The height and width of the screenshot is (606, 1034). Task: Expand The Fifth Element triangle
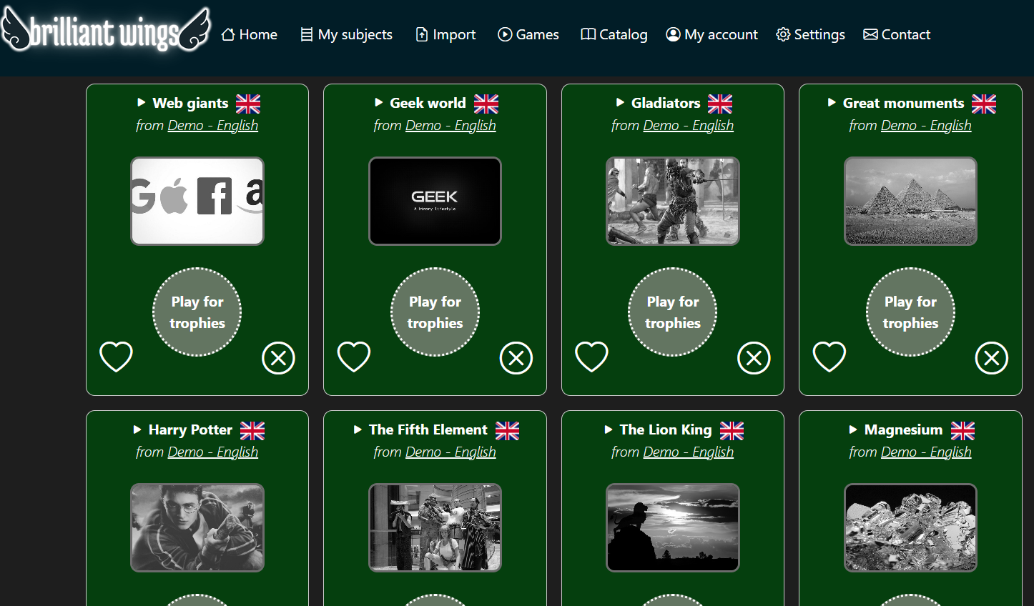(x=358, y=429)
